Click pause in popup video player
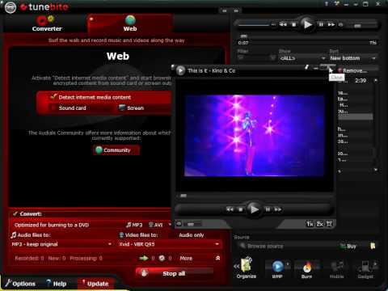 coord(268,209)
